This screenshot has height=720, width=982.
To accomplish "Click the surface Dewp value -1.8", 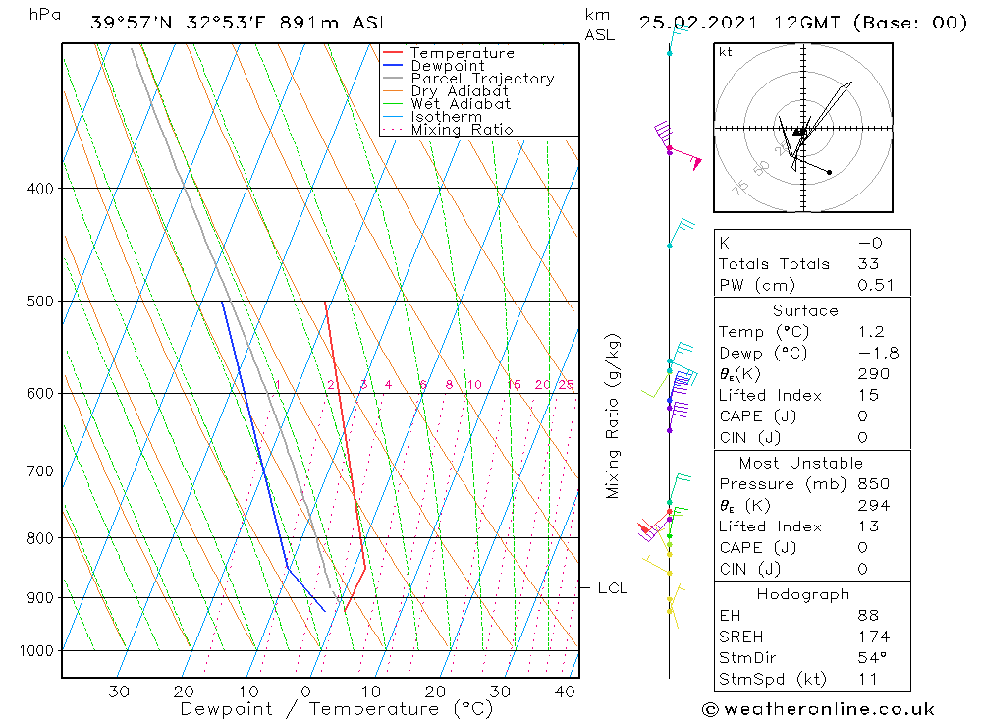I will tap(878, 354).
